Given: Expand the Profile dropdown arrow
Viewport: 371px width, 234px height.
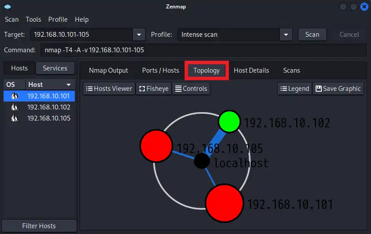Looking at the screenshot, I should [x=286, y=35].
